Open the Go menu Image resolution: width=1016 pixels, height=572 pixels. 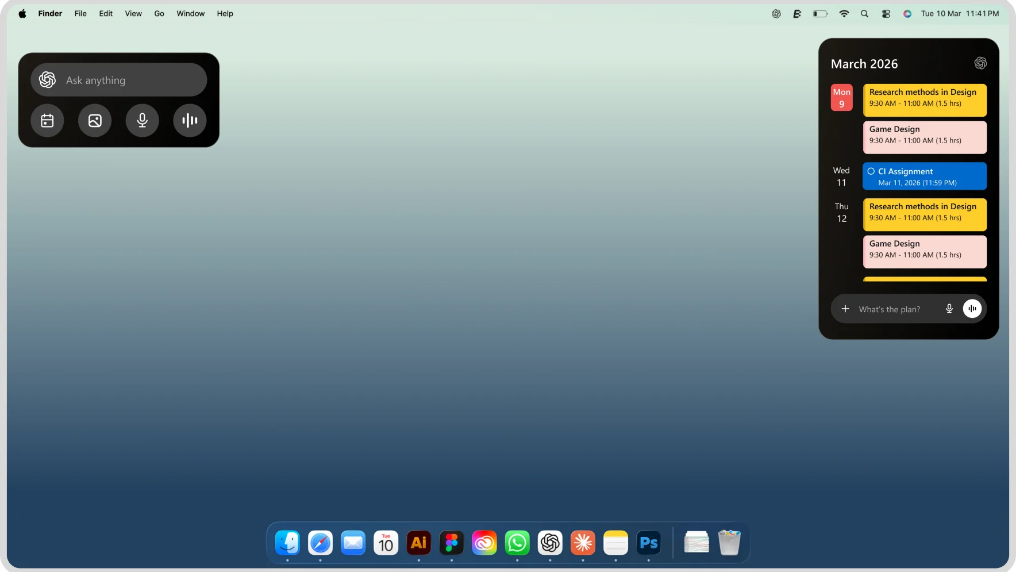tap(159, 13)
